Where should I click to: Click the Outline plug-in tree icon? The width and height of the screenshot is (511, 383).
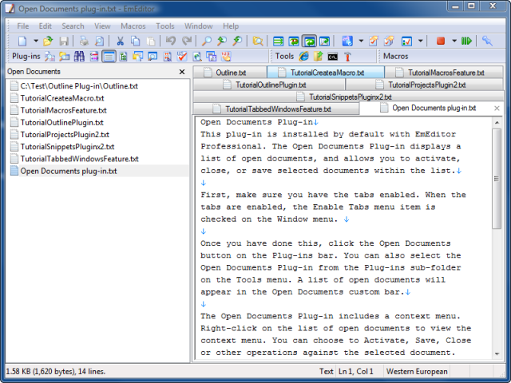tap(123, 57)
